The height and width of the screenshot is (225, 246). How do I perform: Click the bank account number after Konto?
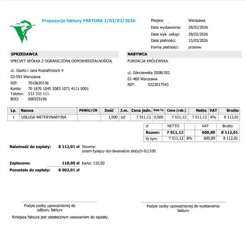(58, 89)
